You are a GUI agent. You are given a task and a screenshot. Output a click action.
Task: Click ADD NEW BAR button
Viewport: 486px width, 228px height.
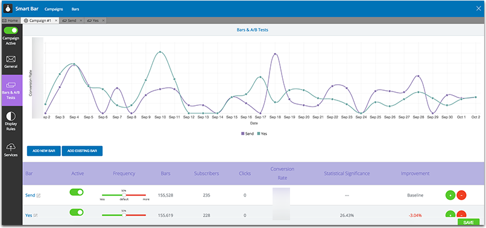[x=43, y=151]
